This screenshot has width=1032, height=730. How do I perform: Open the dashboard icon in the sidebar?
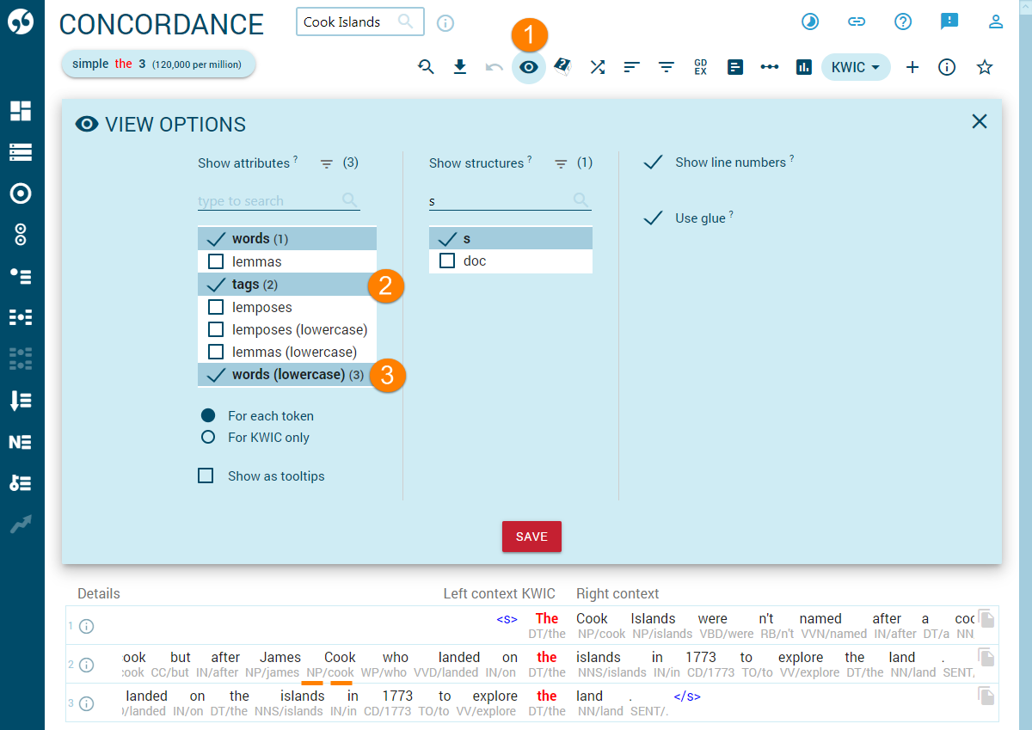(x=21, y=111)
